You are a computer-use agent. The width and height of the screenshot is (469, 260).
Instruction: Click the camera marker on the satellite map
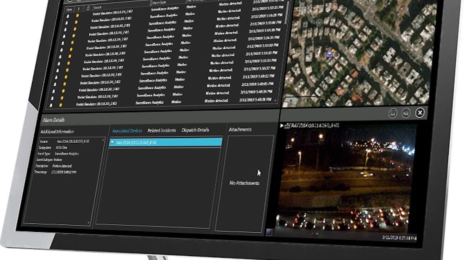pos(331,53)
